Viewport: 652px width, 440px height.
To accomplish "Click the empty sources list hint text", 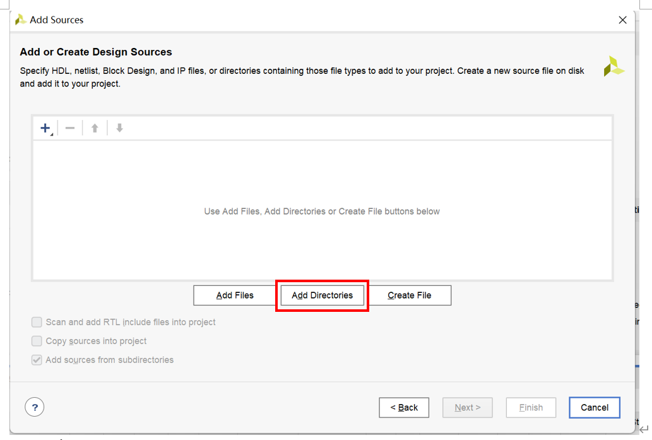I will [322, 211].
